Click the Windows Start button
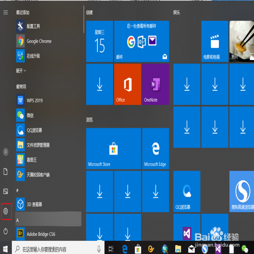This screenshot has height=254, width=254. 6,249
